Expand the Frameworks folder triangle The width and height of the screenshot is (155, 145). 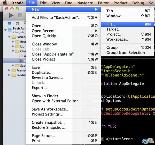click(x=9, y=70)
